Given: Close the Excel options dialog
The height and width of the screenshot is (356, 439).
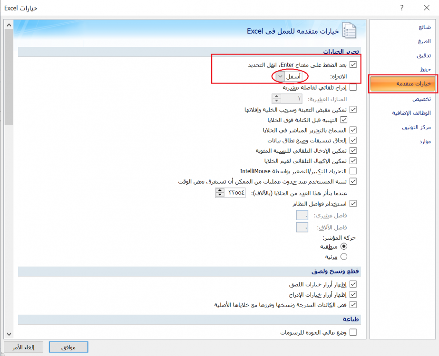Looking at the screenshot, I should (x=427, y=8).
